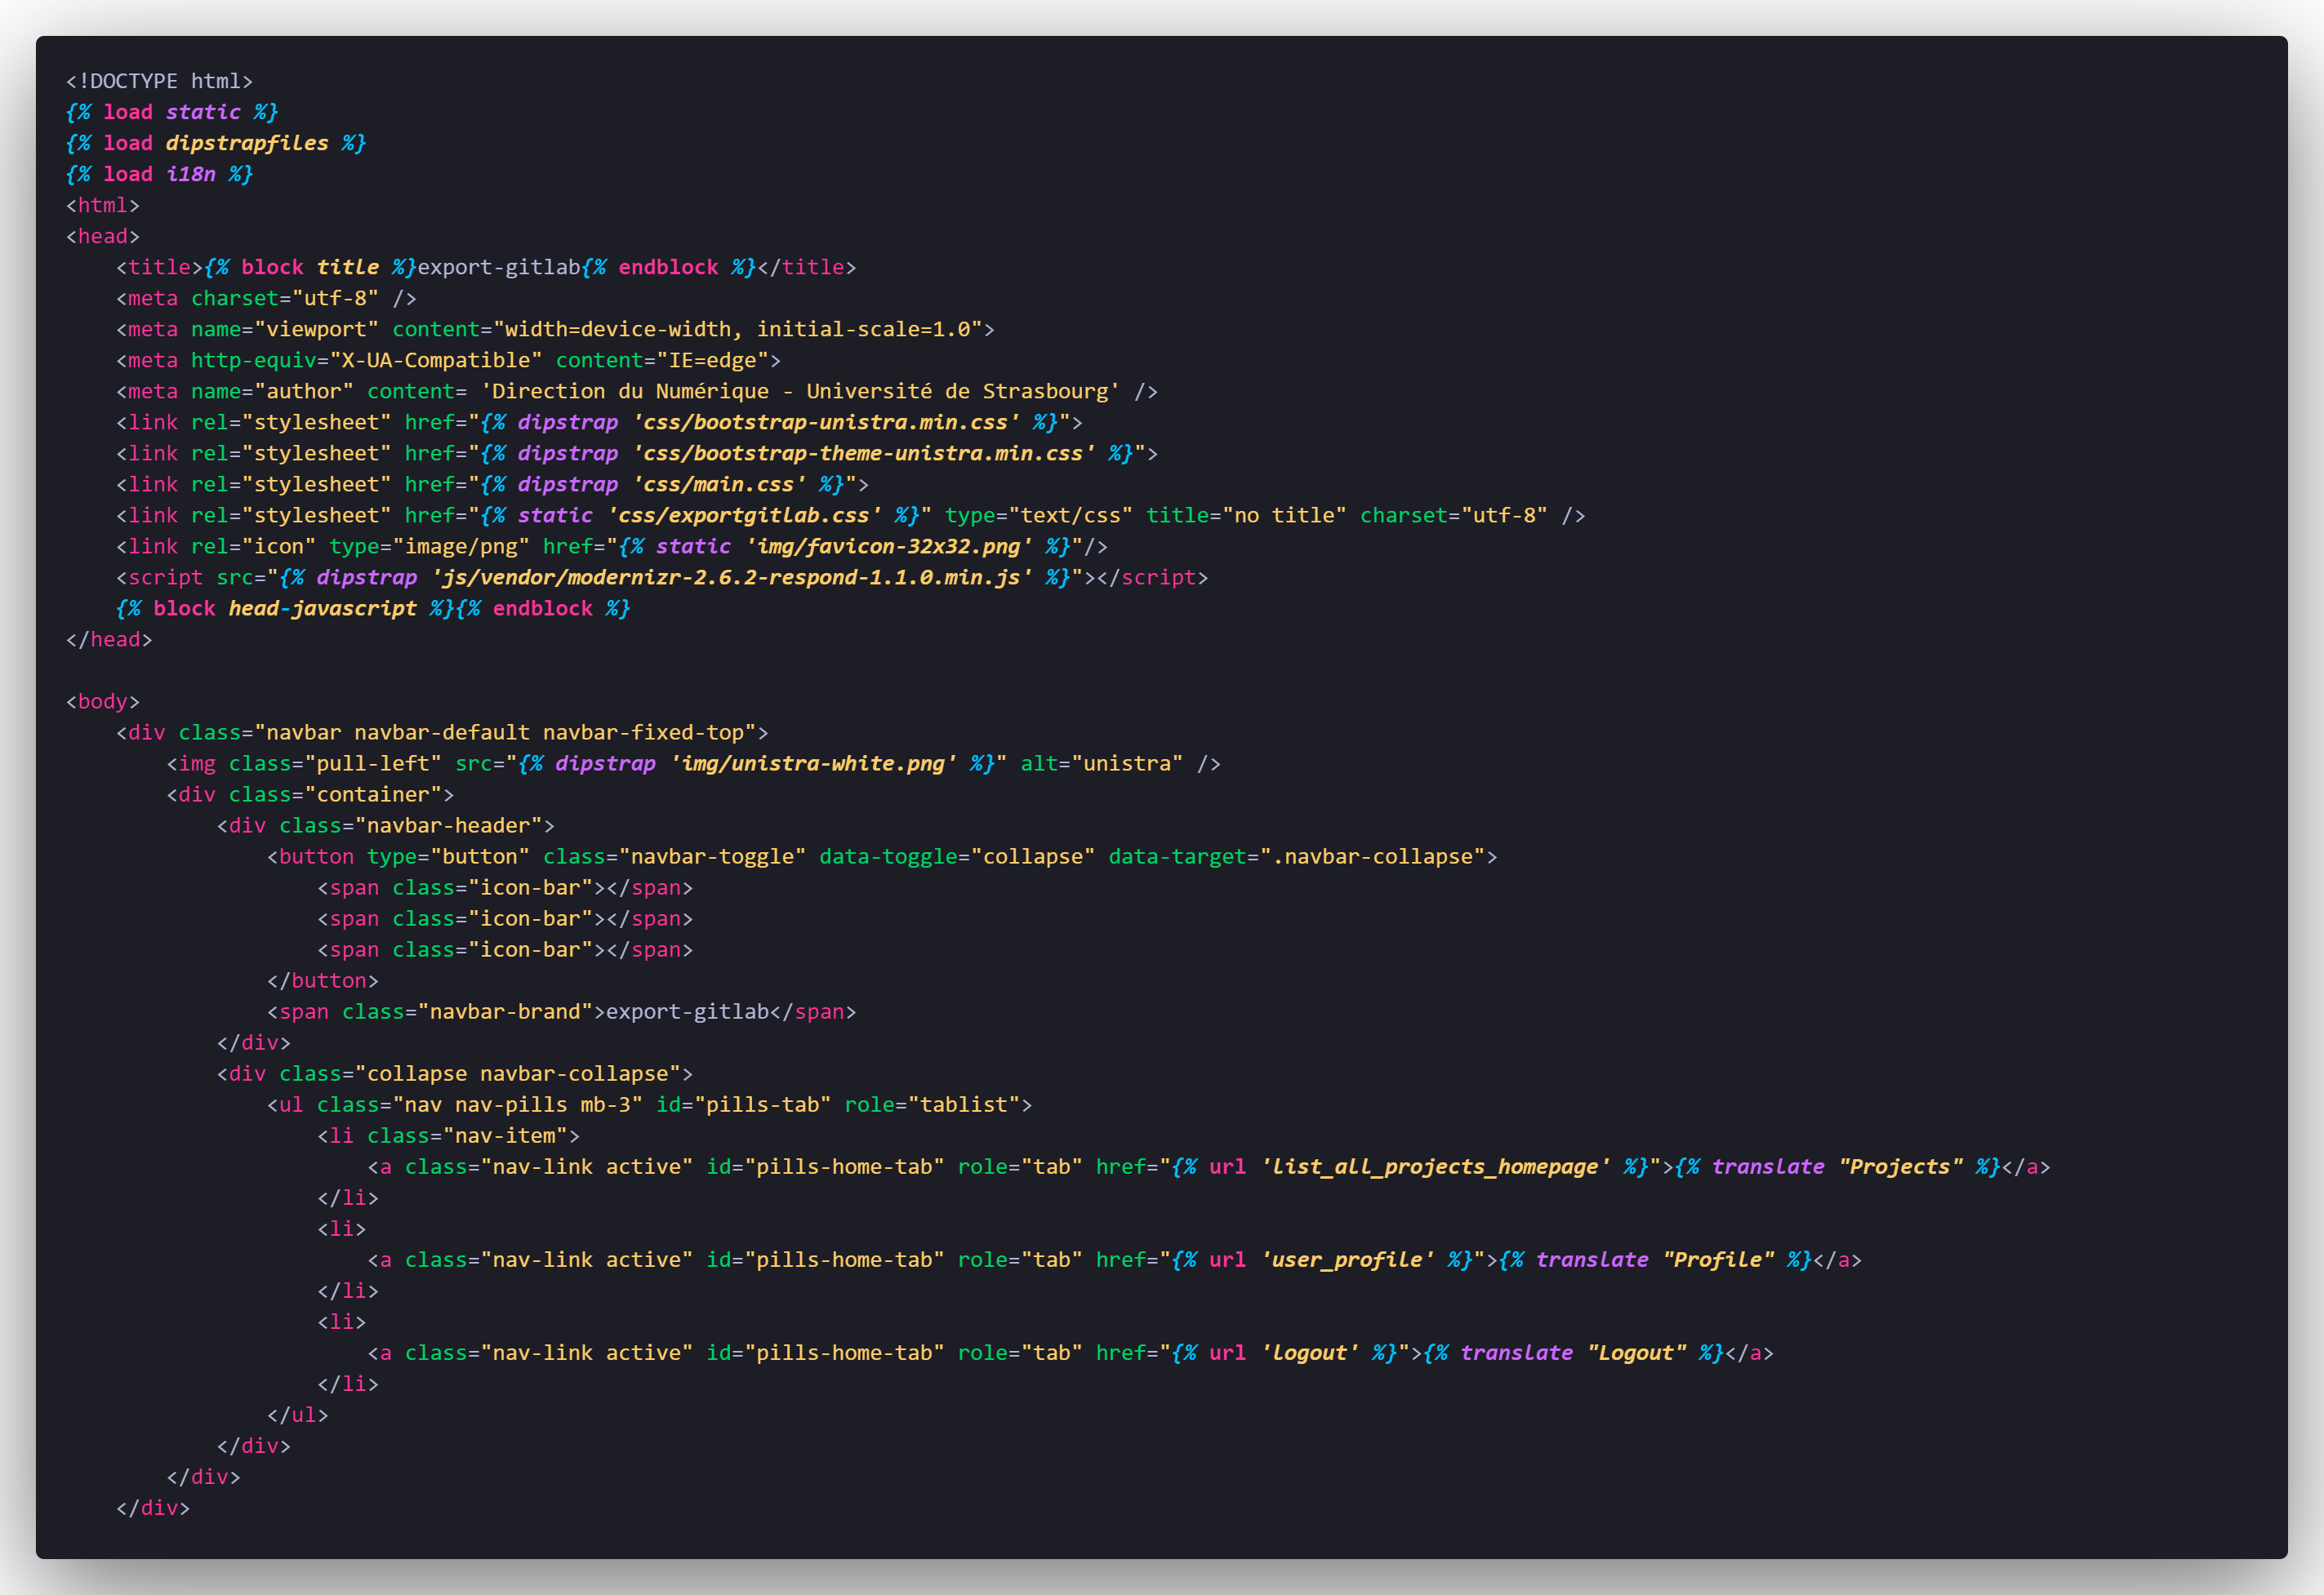The width and height of the screenshot is (2324, 1595).
Task: Click the title block with 'export-gitlab'
Action: (x=486, y=267)
